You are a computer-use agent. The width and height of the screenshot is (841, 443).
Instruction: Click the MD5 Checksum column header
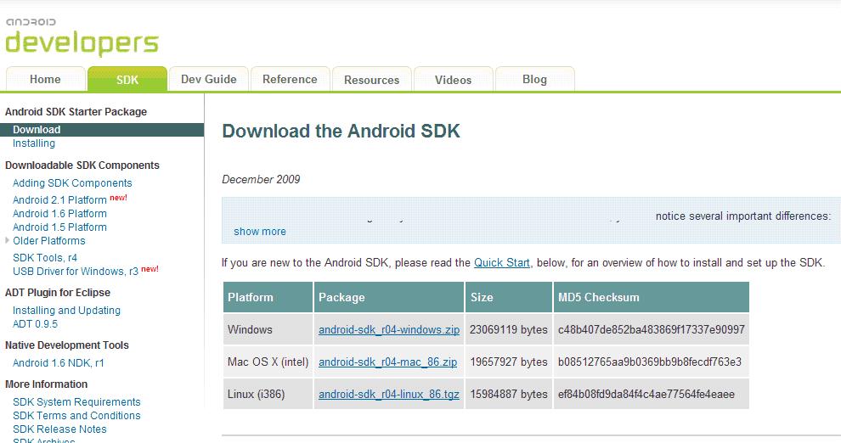(x=651, y=297)
